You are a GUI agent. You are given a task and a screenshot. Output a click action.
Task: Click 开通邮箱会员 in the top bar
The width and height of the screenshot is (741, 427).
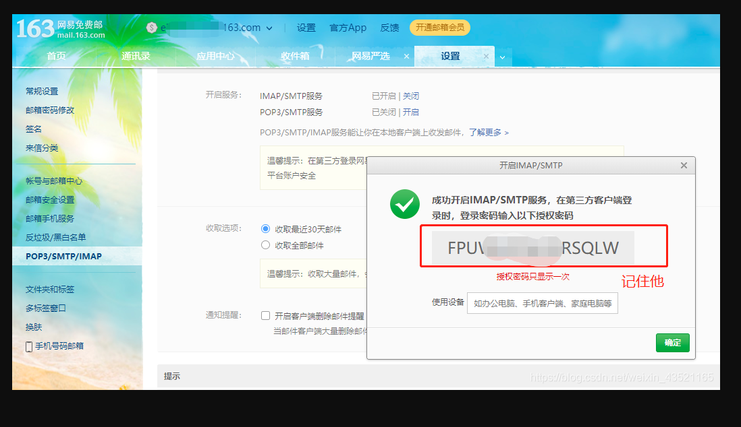[439, 28]
